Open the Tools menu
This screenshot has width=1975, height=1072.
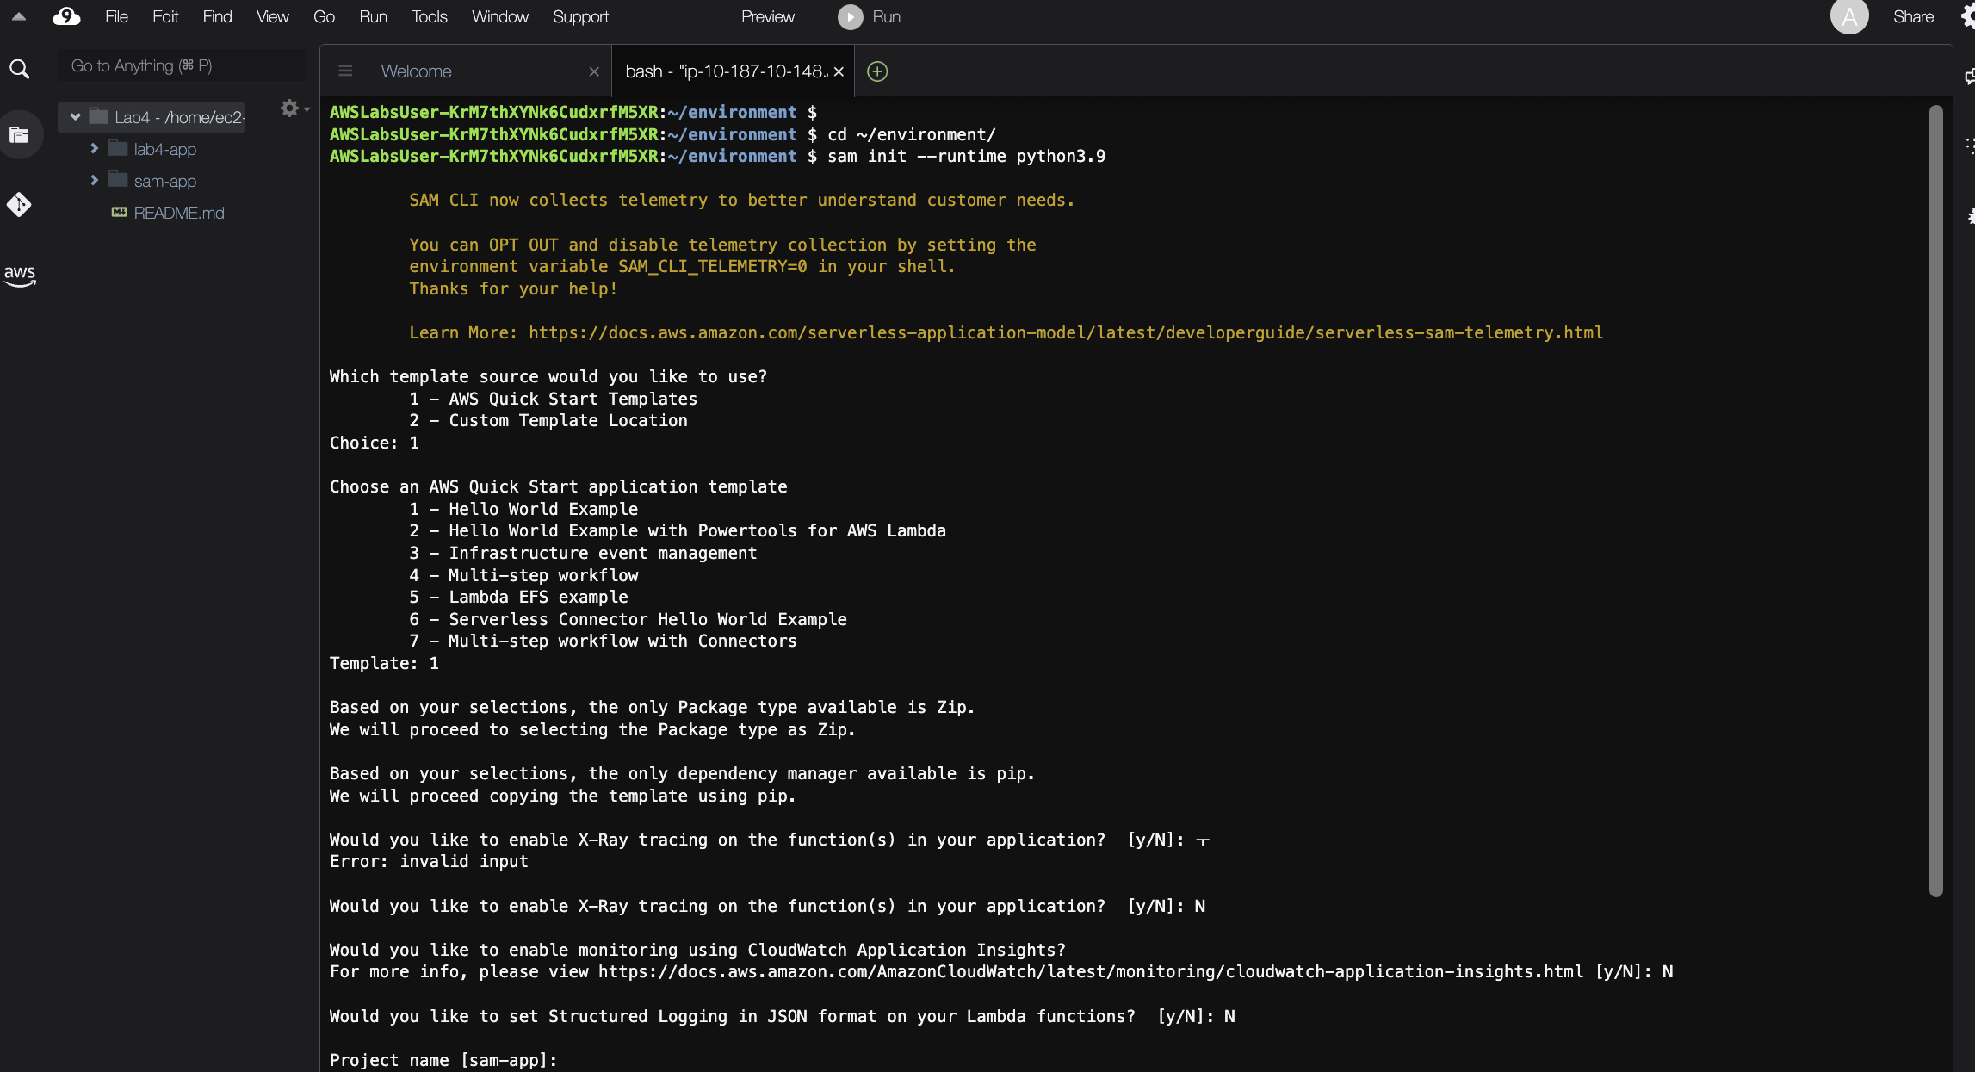point(429,16)
